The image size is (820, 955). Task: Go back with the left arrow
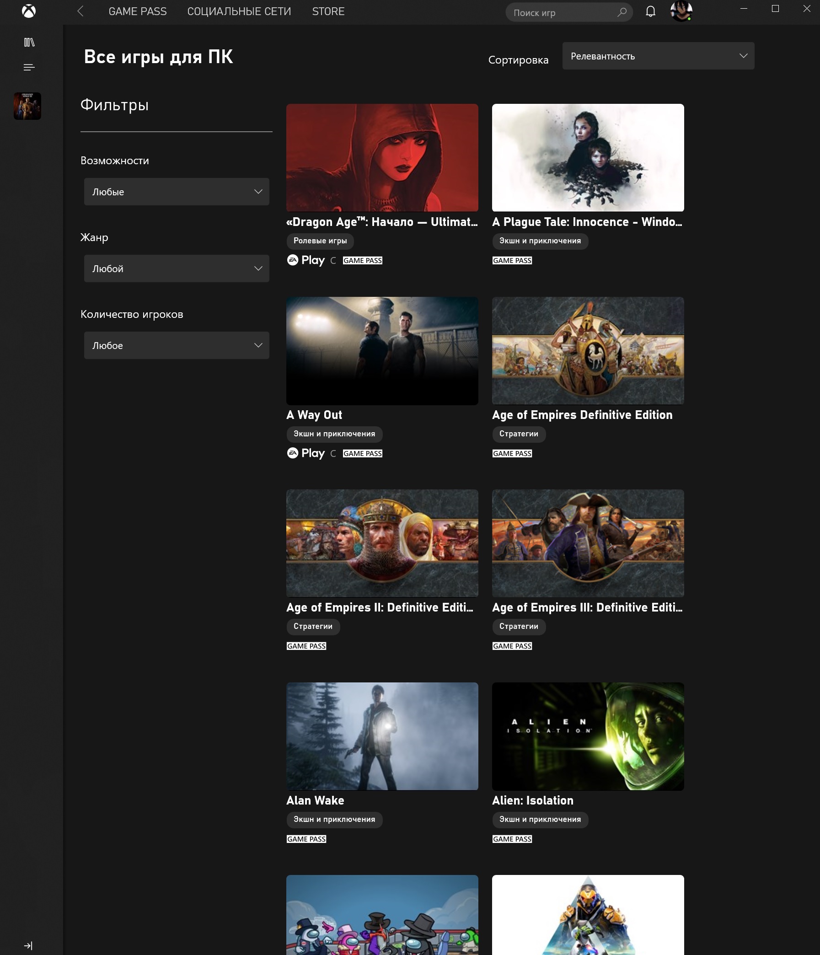[x=80, y=11]
